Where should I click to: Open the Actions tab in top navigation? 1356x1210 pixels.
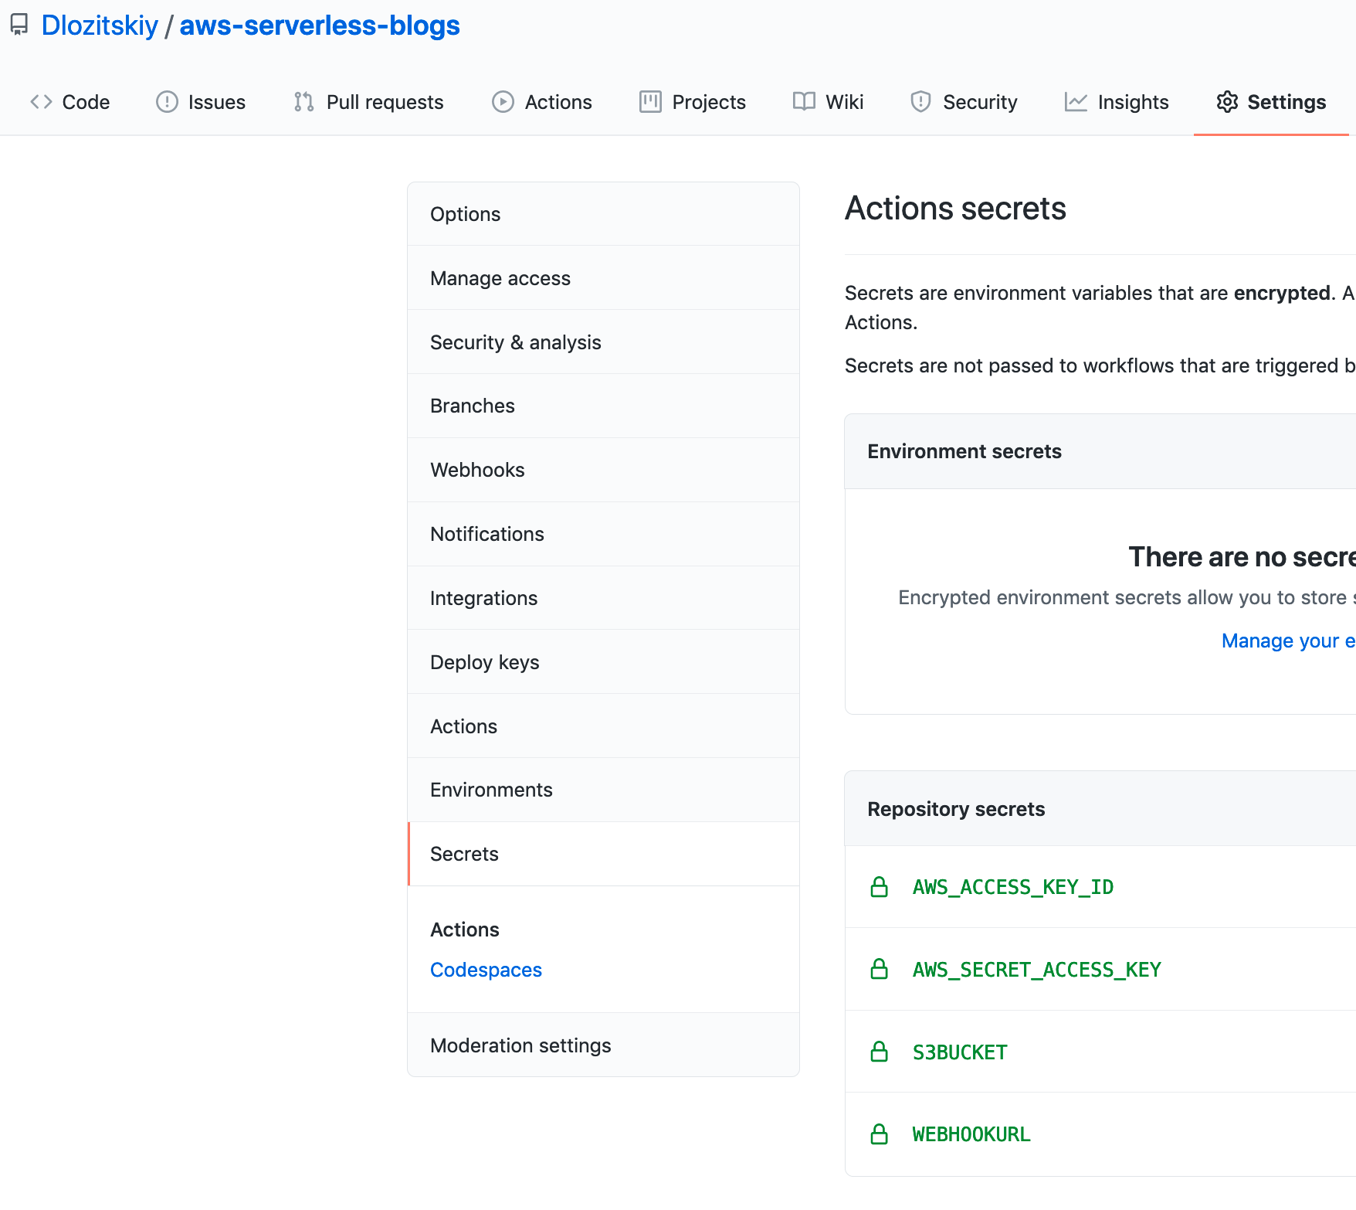click(542, 102)
